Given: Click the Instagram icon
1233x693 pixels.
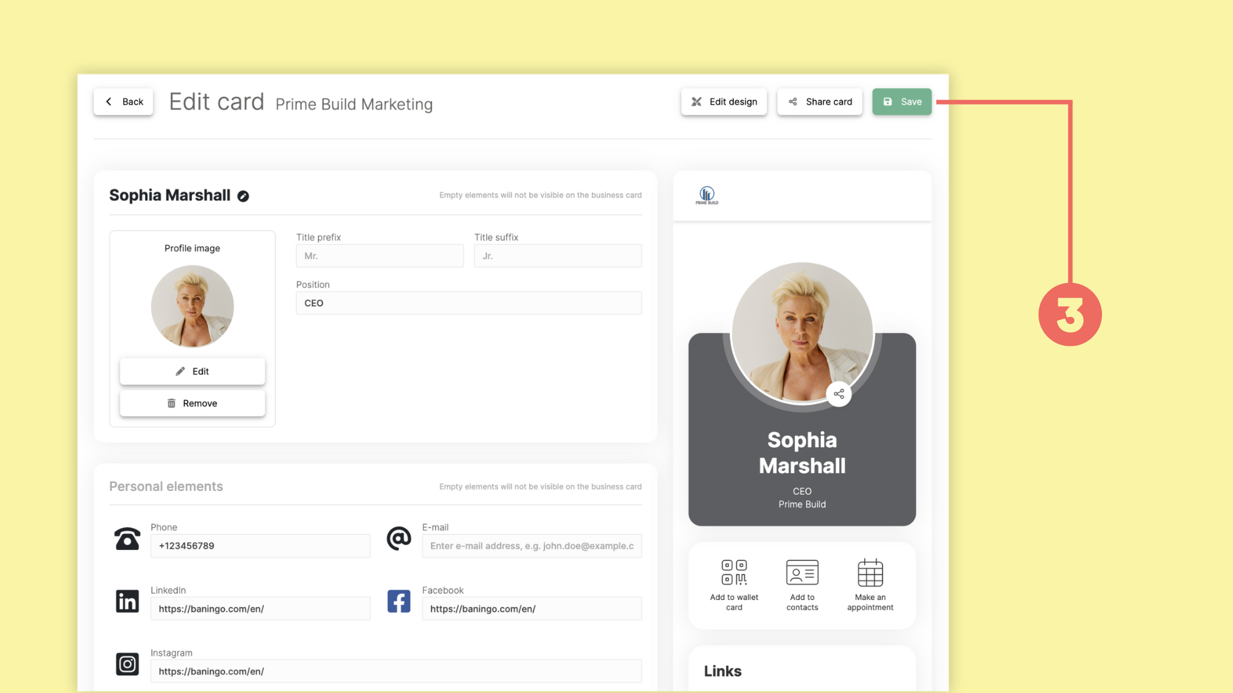Looking at the screenshot, I should point(127,664).
